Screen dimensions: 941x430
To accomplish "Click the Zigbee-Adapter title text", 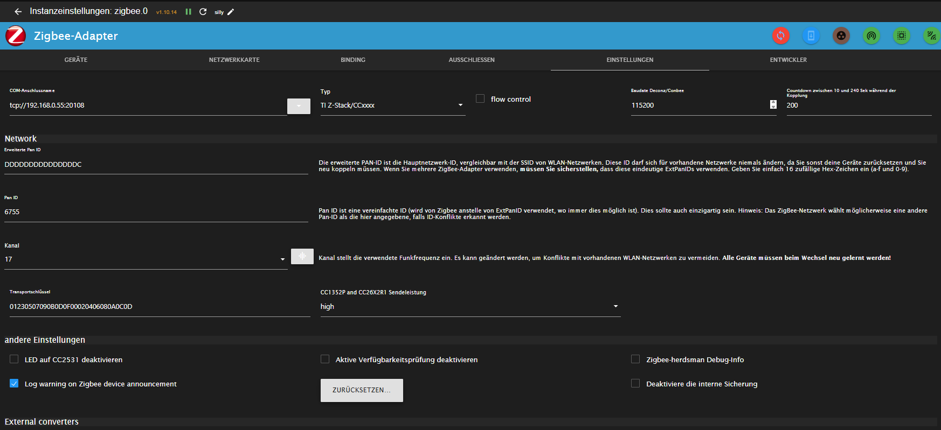I will (x=76, y=36).
